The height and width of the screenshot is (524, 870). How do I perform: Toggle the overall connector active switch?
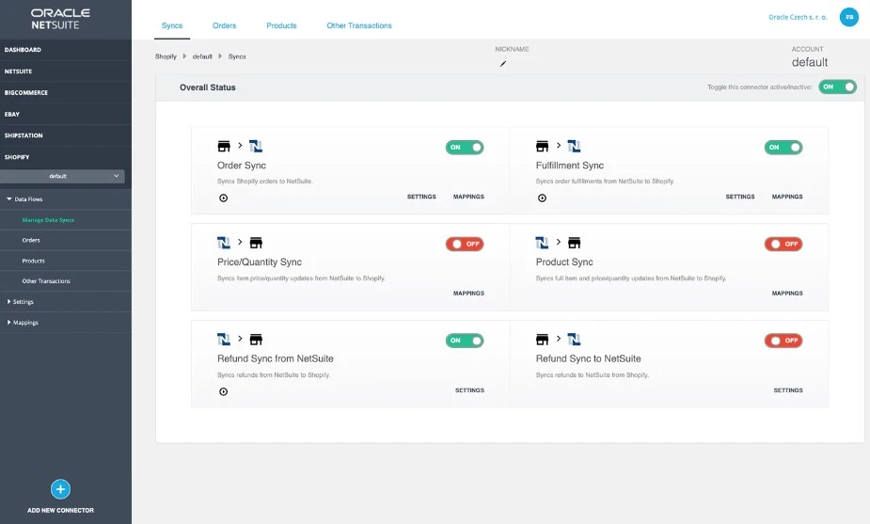click(837, 87)
